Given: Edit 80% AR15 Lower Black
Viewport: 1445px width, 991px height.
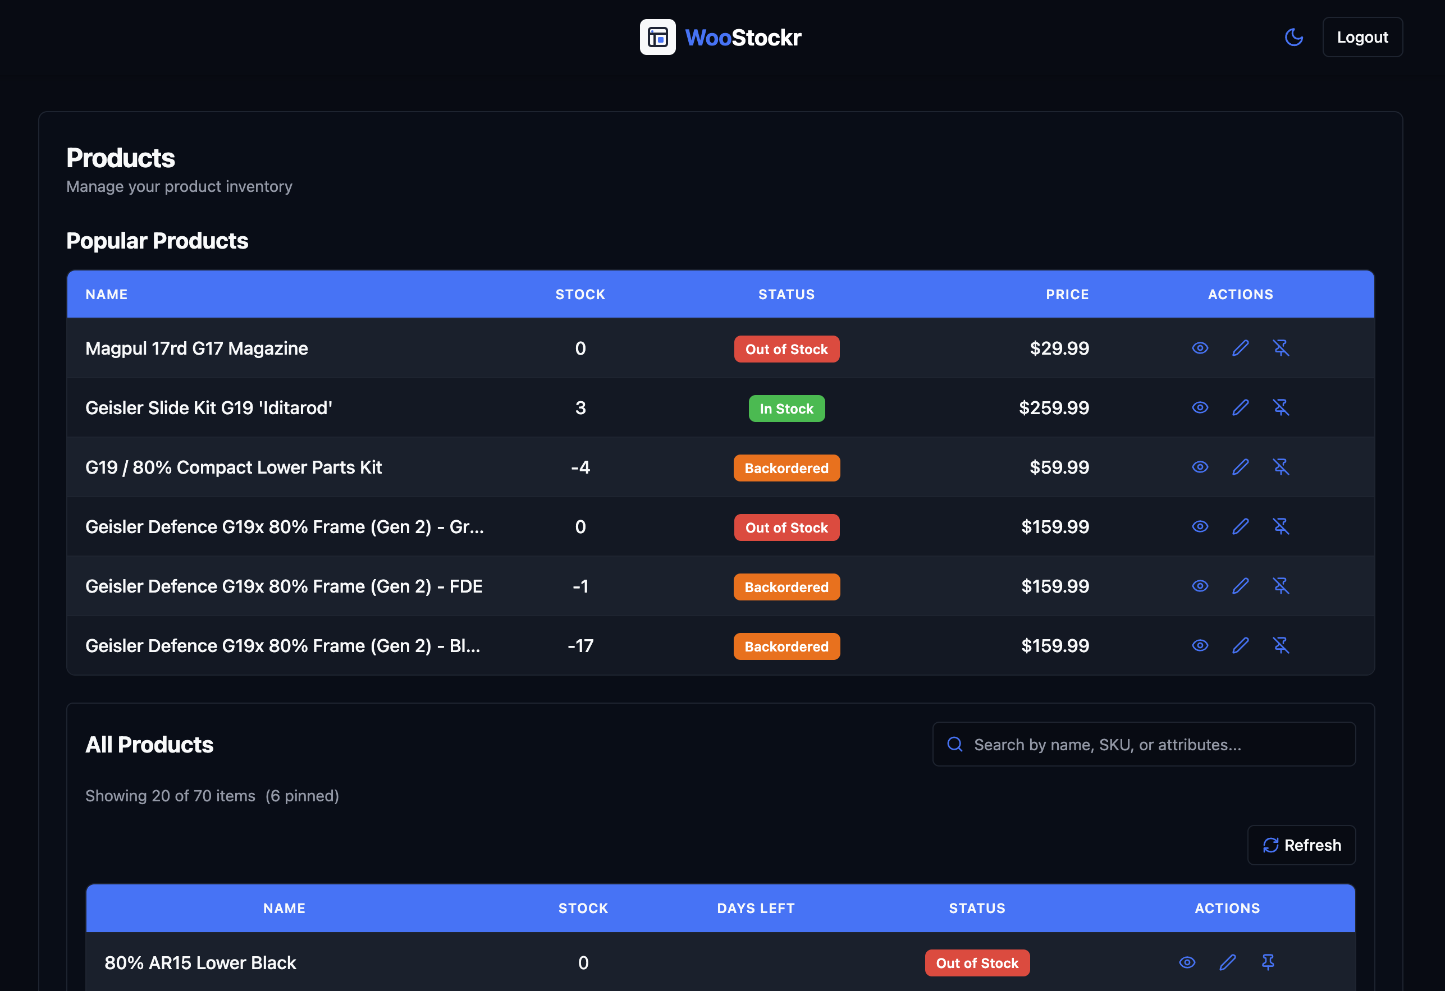Looking at the screenshot, I should (1227, 962).
